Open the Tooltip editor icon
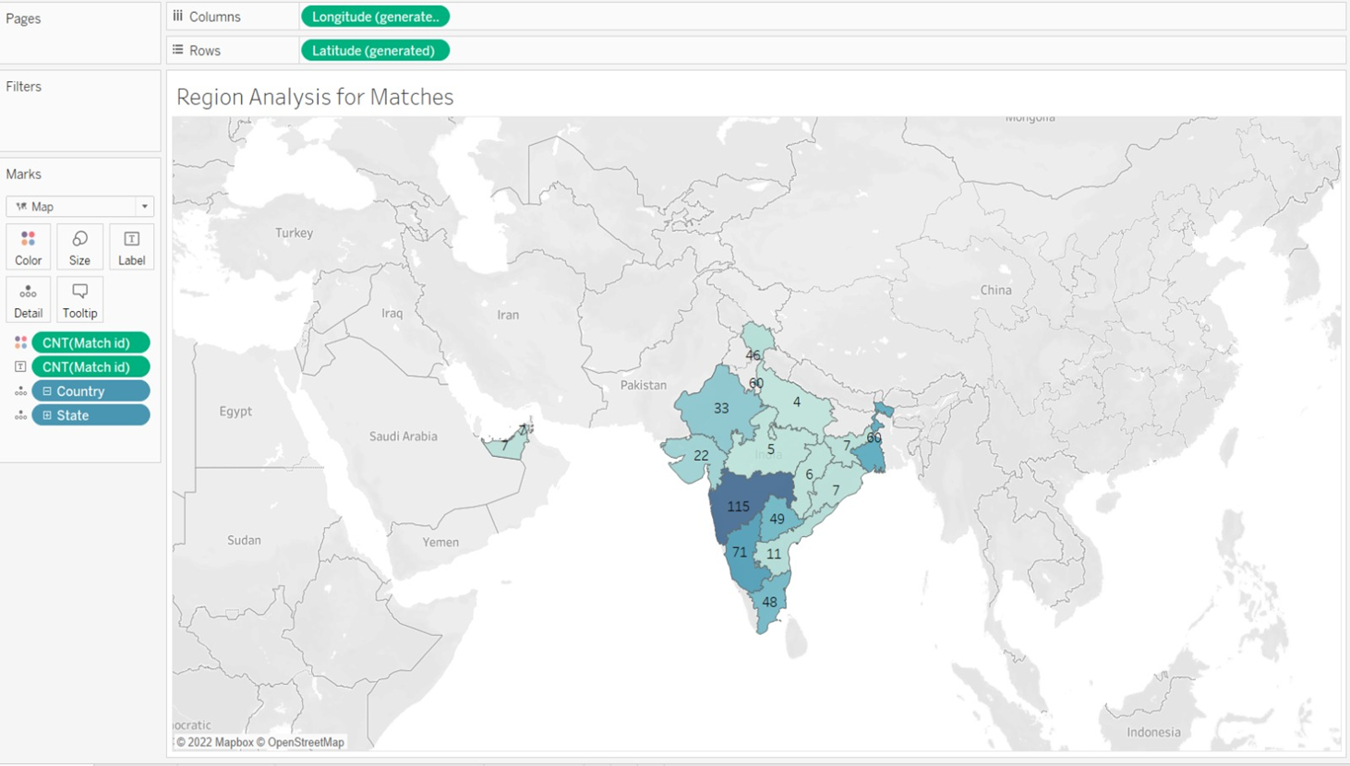Screen dimensions: 1350x766 pyautogui.click(x=79, y=299)
